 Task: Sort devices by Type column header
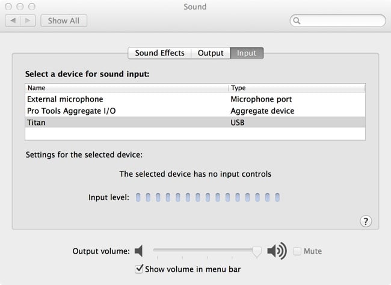tap(297, 88)
